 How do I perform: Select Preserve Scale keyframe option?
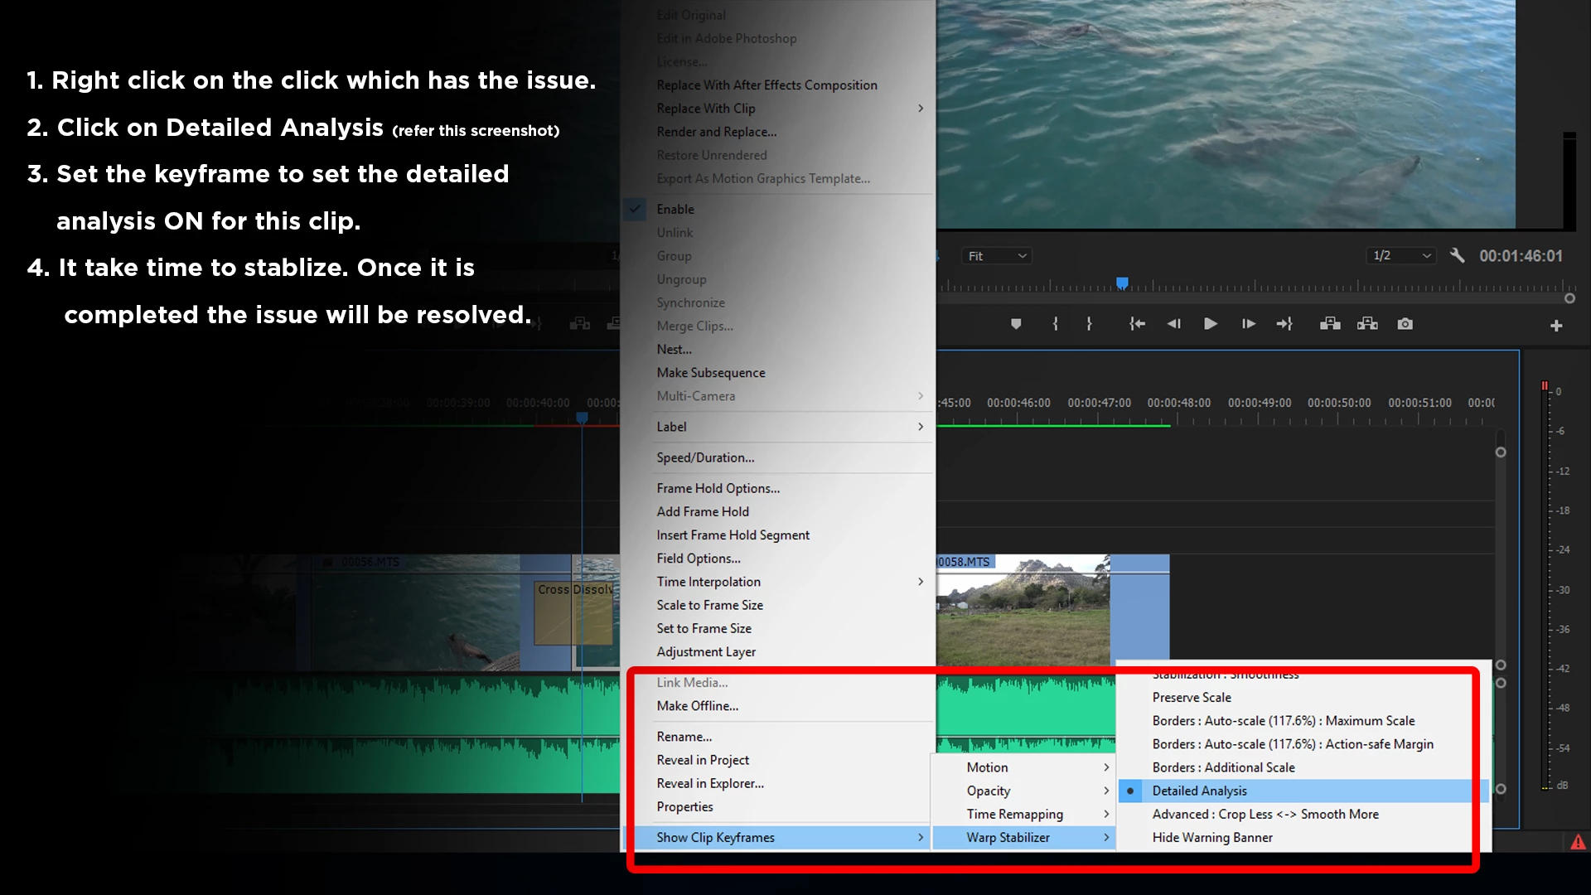click(1191, 697)
